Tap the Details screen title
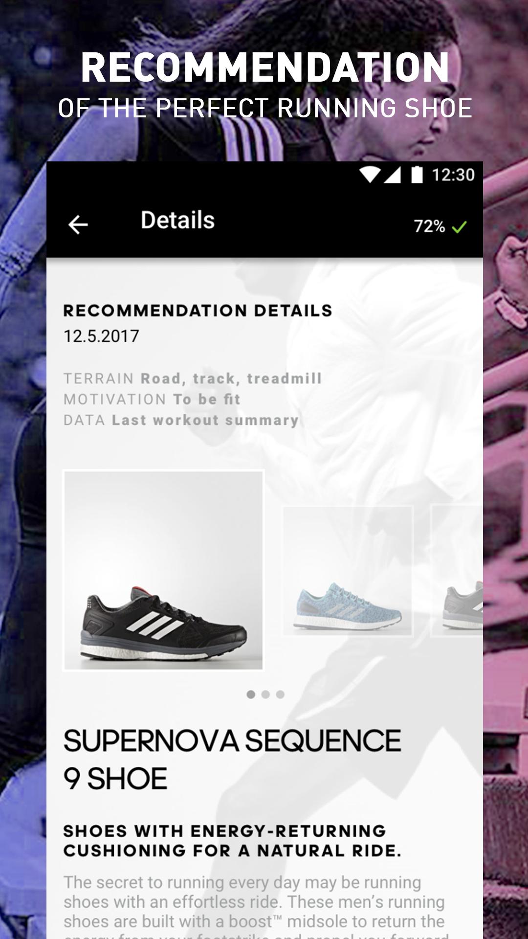Viewport: 528px width, 939px height. 177,220
